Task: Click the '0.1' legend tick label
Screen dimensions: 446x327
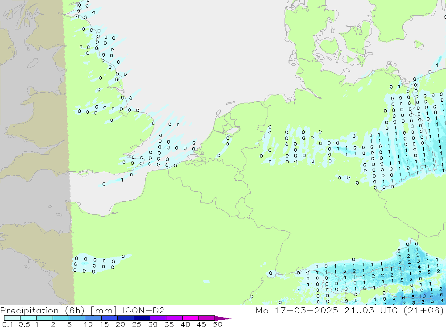Action: point(8,324)
